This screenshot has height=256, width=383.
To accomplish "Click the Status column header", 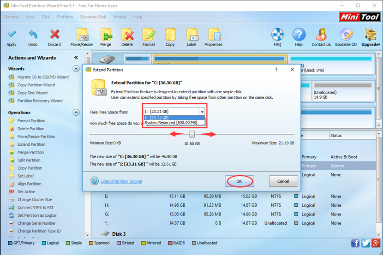I will (352, 135).
